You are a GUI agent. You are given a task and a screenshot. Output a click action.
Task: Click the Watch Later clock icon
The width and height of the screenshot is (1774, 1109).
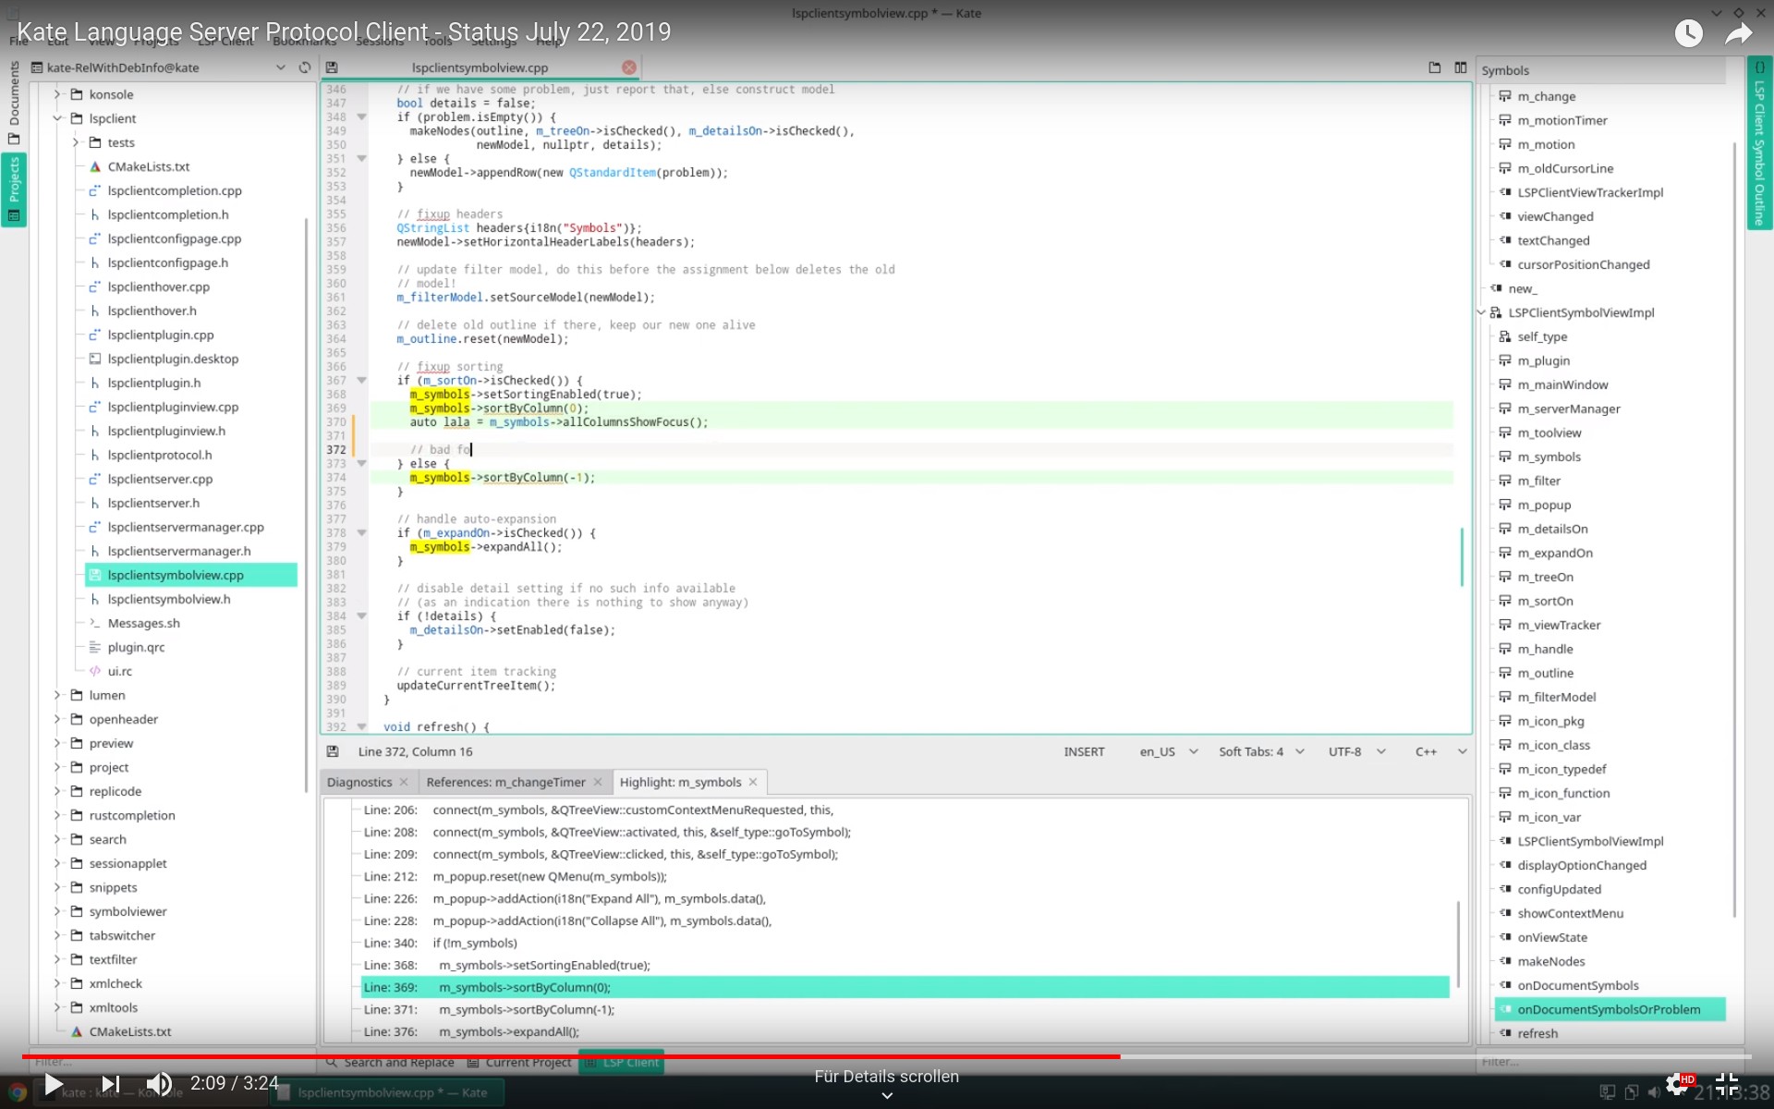coord(1688,33)
